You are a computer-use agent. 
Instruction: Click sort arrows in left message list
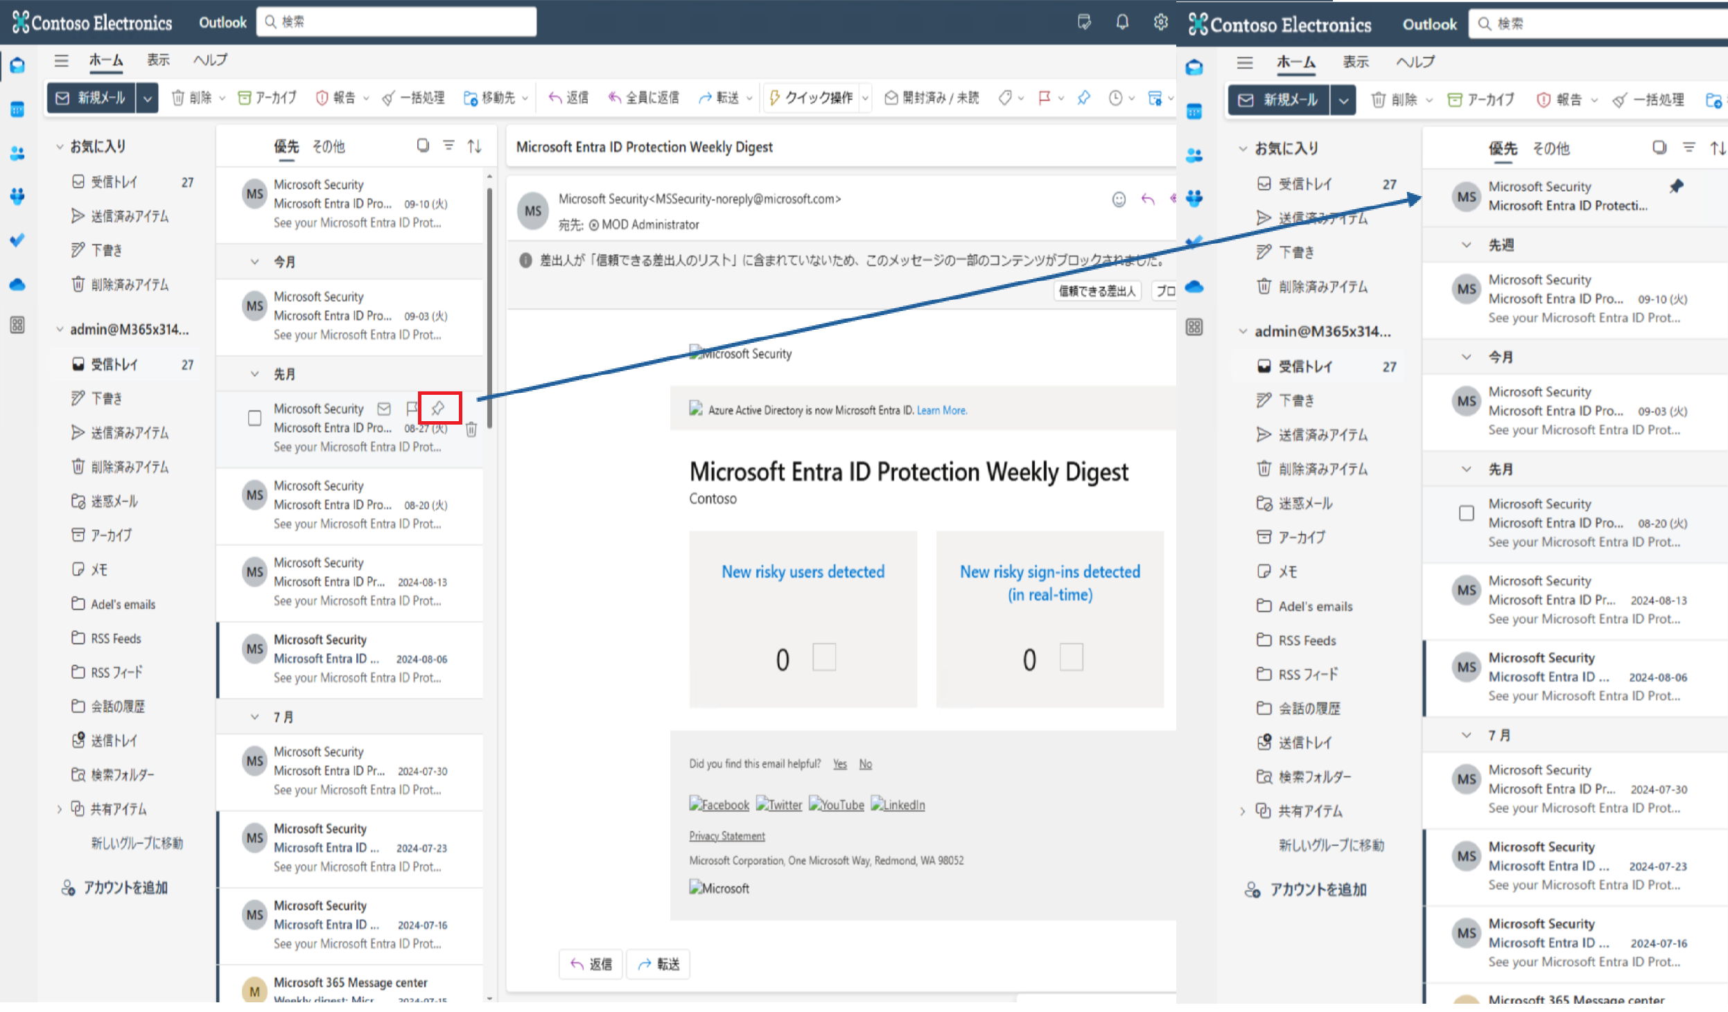tap(475, 145)
